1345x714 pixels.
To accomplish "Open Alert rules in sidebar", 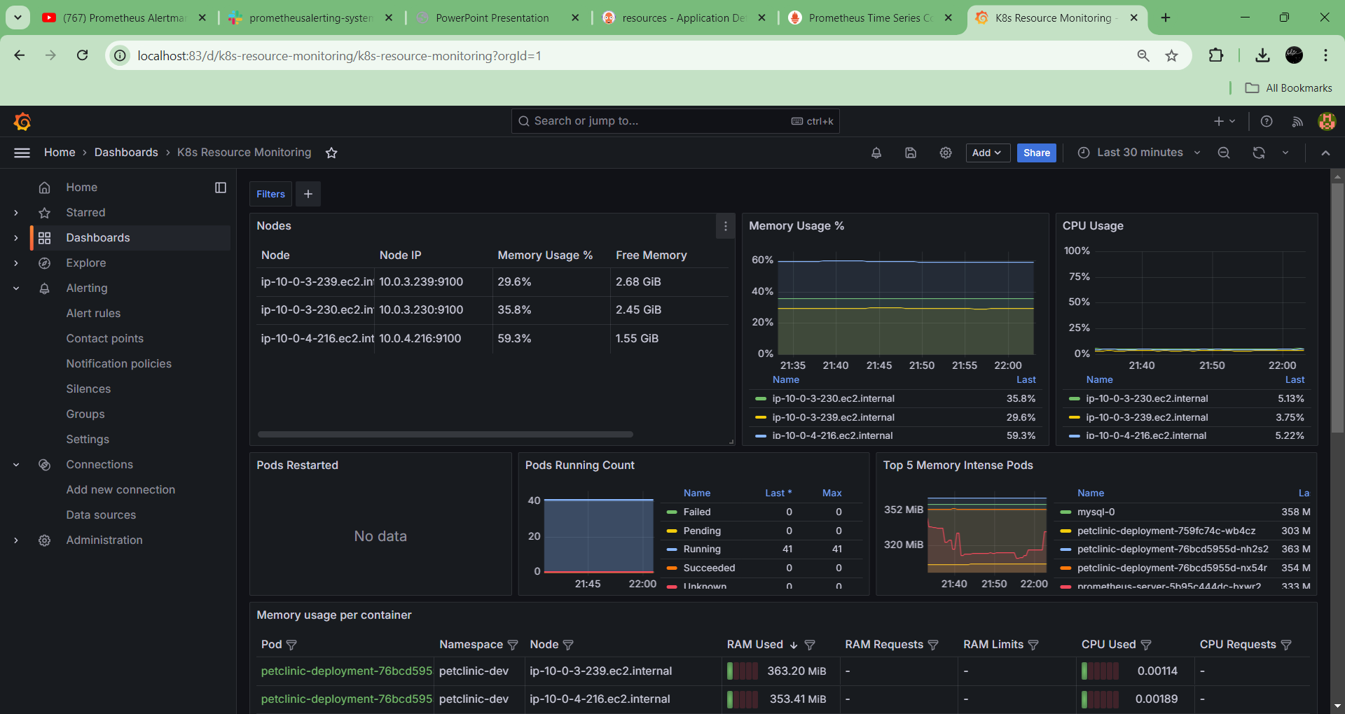I will [93, 314].
